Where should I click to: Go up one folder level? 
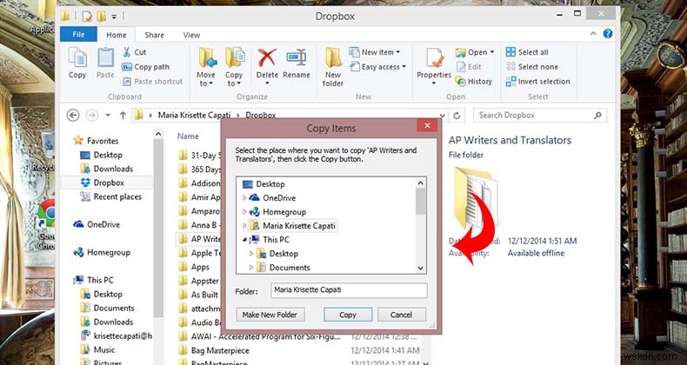pyautogui.click(x=123, y=116)
